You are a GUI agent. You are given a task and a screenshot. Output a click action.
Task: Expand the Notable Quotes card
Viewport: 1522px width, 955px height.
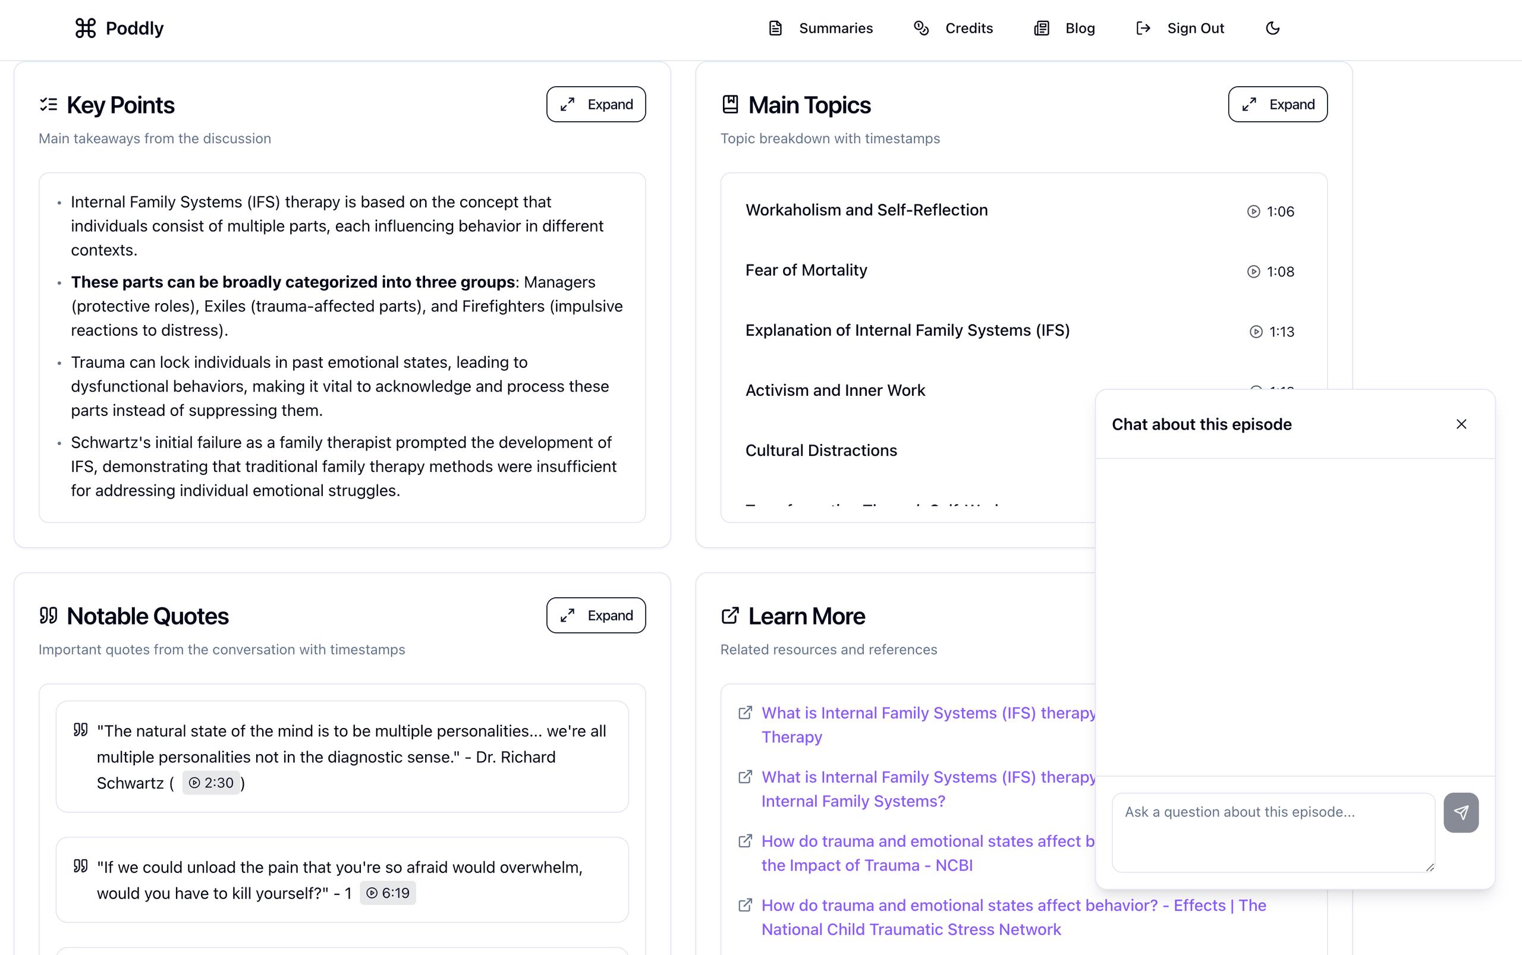pyautogui.click(x=596, y=615)
